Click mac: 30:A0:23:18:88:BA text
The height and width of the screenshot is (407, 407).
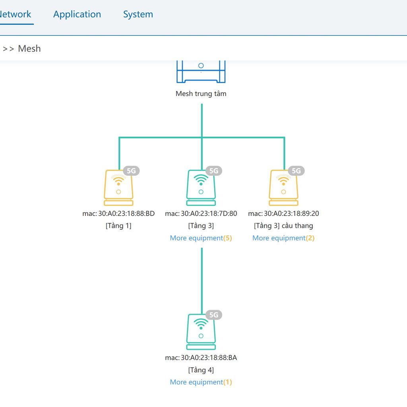tap(201, 358)
